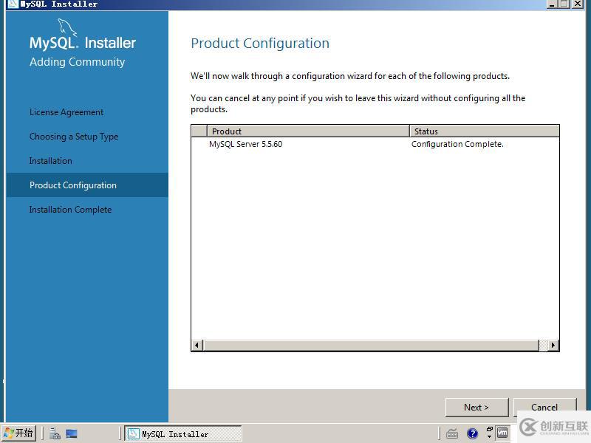Click the title bar MySQL Installer icon
591x443 pixels.
[x=13, y=4]
